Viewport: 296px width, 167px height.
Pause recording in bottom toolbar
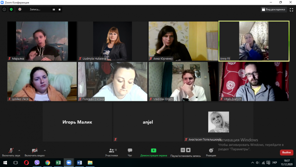click(183, 150)
